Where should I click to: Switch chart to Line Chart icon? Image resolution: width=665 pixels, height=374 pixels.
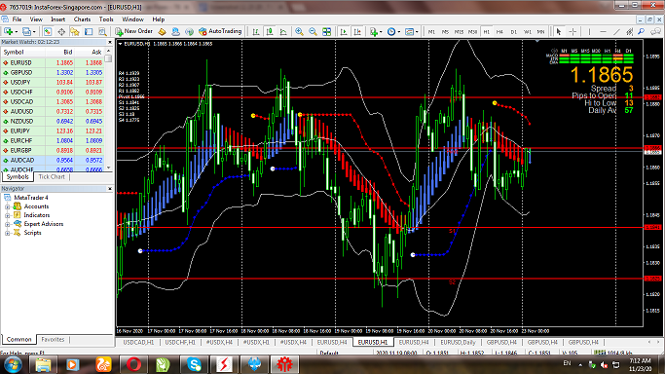[283, 32]
